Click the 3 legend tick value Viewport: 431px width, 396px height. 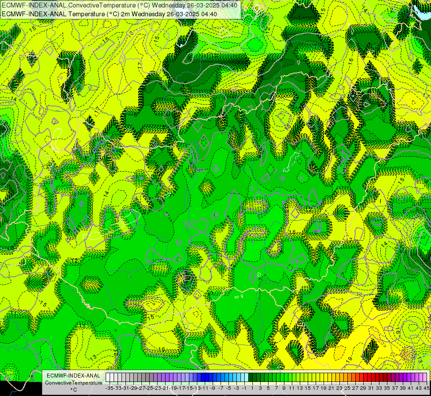point(260,388)
